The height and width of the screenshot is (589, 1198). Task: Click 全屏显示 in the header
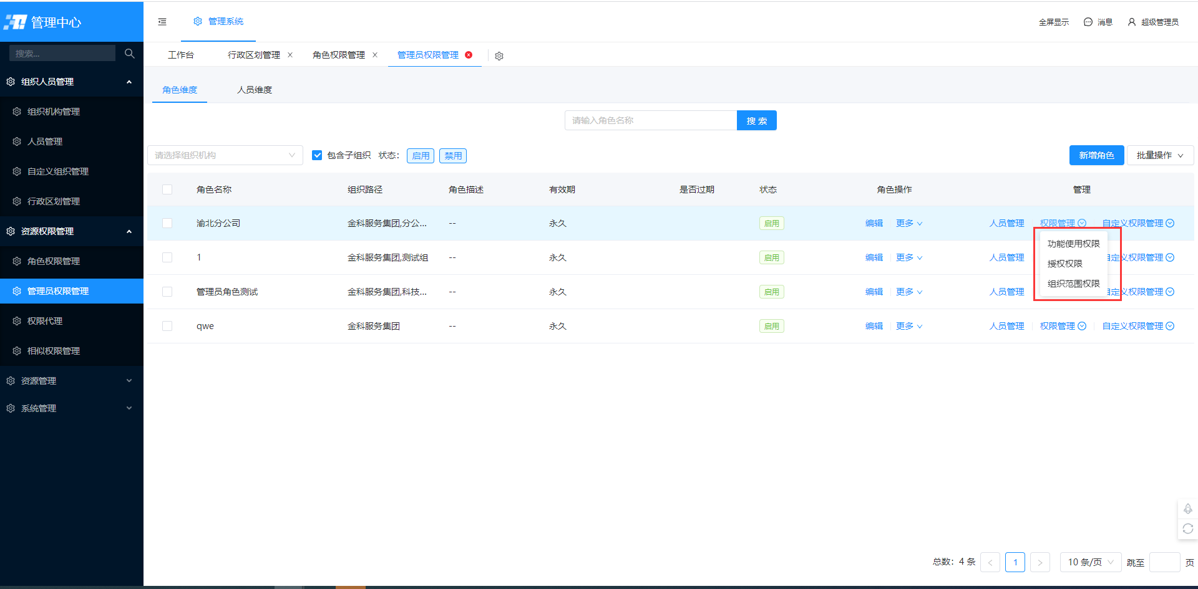coord(1054,22)
